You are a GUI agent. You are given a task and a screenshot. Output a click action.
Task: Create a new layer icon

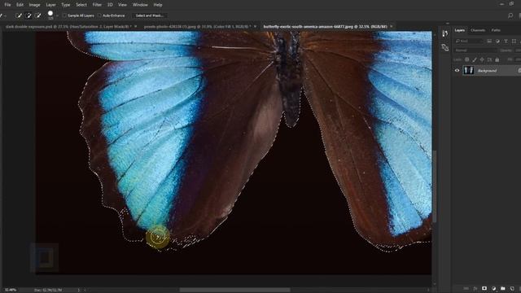click(x=512, y=288)
